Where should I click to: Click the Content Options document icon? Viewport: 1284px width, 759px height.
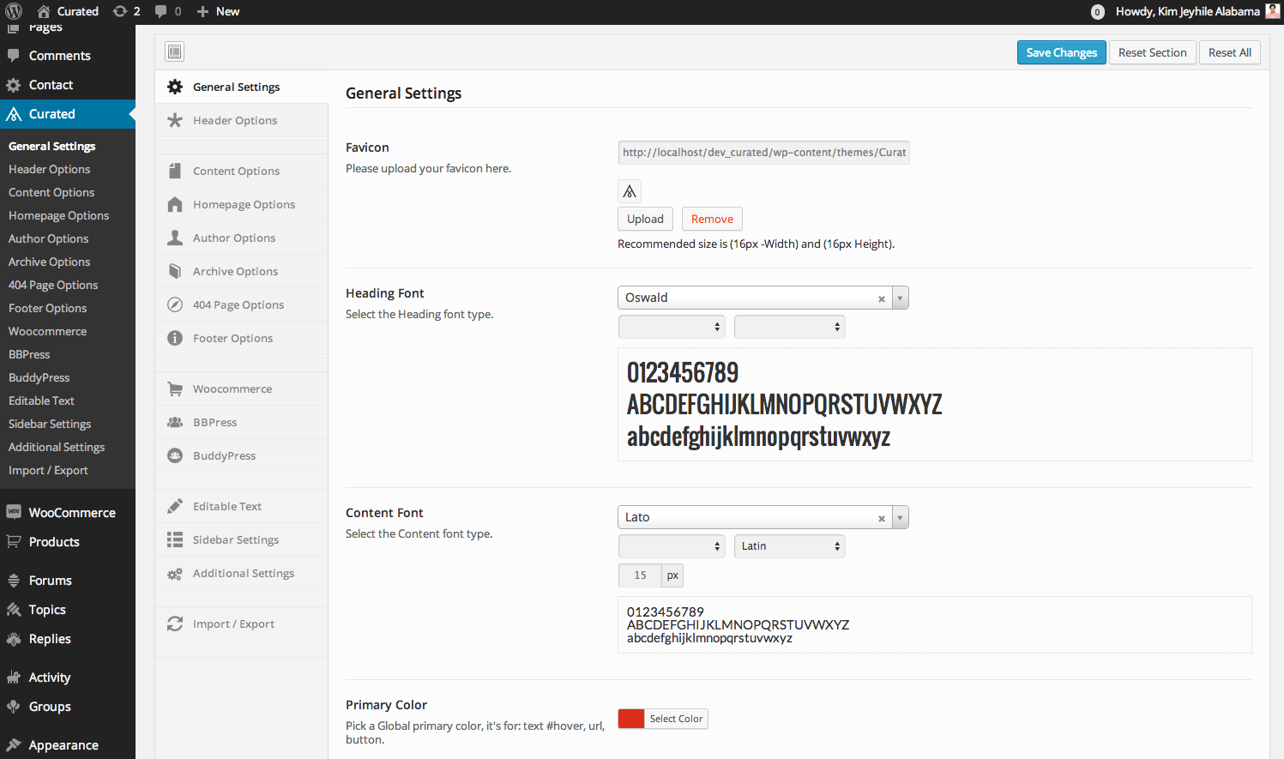click(x=175, y=171)
